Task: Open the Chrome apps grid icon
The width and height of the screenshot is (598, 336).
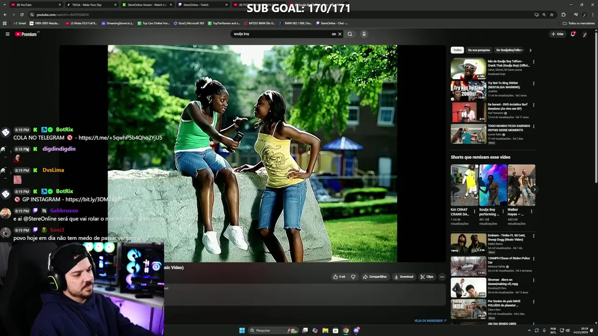Action: [x=5, y=23]
